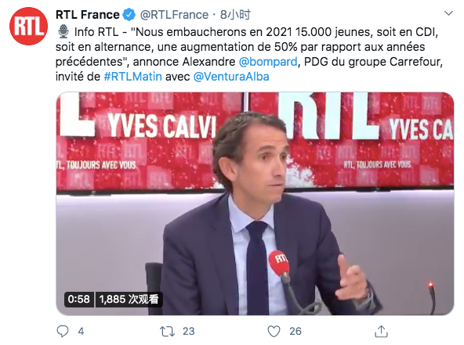Image resolution: width=464 pixels, height=345 pixels.
Task: Open the share upload icon
Action: pos(381,332)
